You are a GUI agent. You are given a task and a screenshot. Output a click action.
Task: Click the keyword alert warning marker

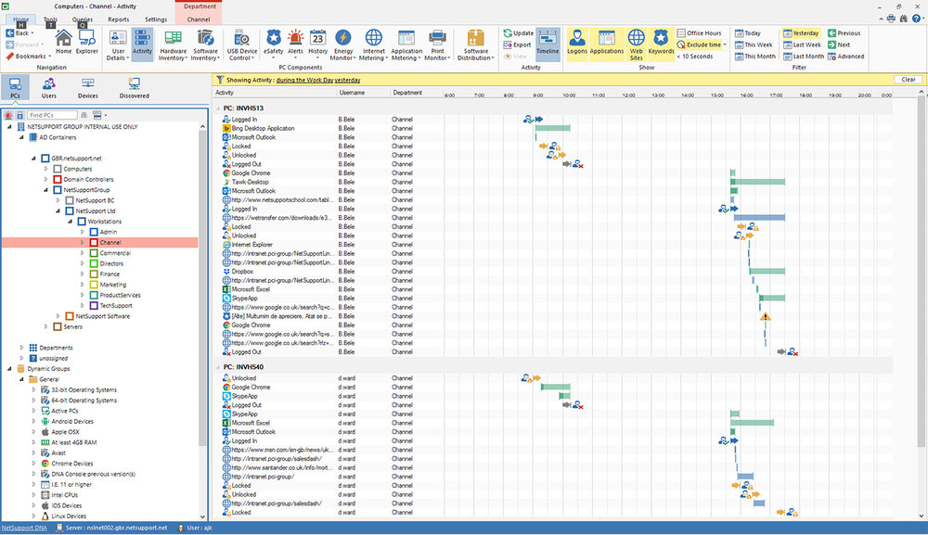(x=766, y=317)
